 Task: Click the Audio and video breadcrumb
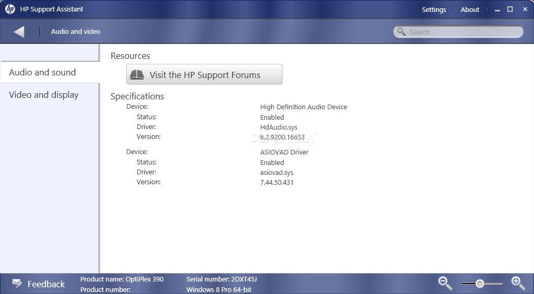coord(76,31)
